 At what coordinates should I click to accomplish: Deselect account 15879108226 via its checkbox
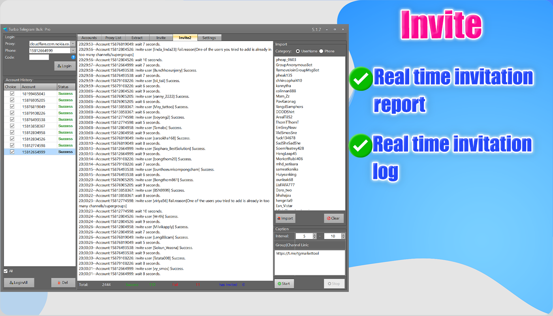pyautogui.click(x=12, y=113)
